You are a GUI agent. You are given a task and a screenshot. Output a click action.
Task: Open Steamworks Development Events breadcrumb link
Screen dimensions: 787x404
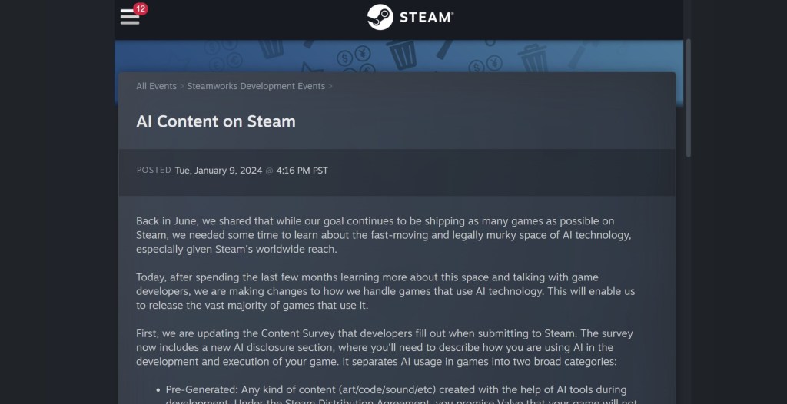point(256,86)
